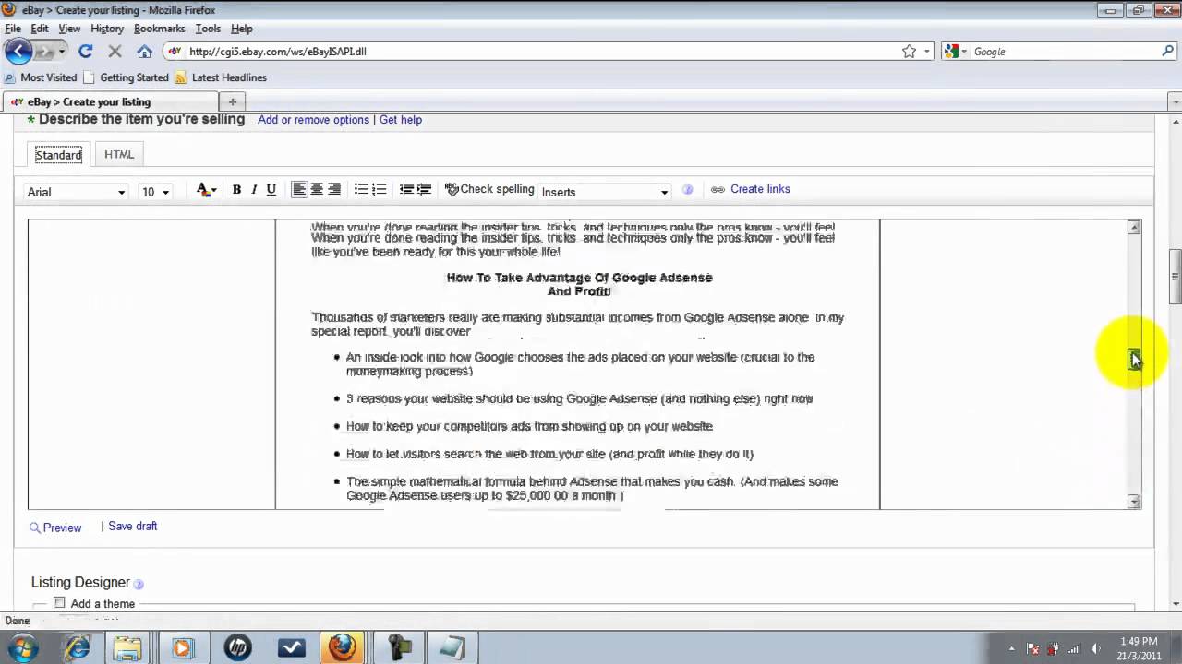1182x664 pixels.
Task: Align text left in the description editor
Action: [x=299, y=189]
